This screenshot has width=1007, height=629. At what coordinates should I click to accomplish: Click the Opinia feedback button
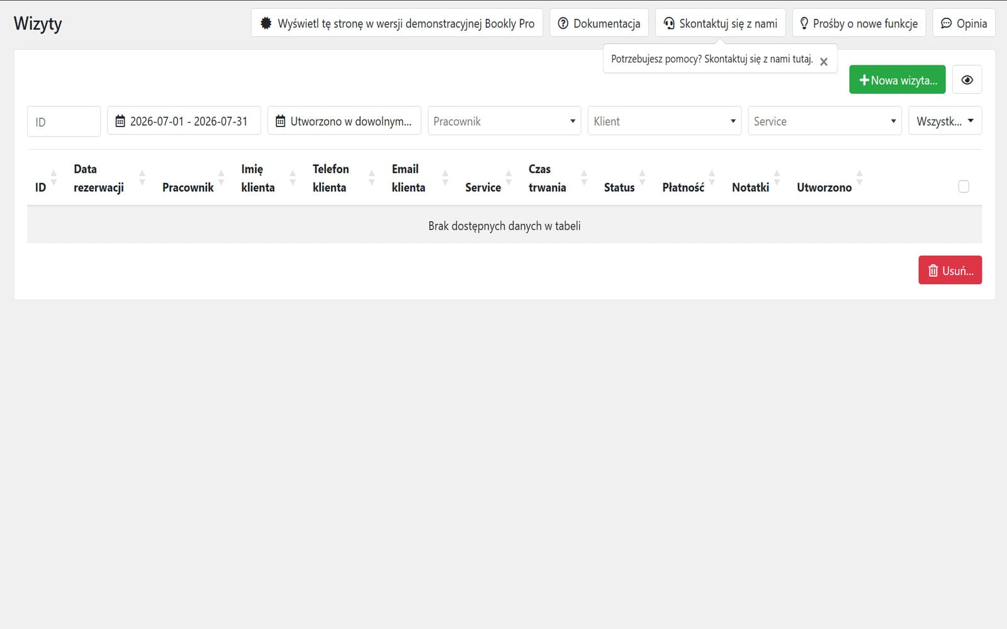[x=964, y=23]
